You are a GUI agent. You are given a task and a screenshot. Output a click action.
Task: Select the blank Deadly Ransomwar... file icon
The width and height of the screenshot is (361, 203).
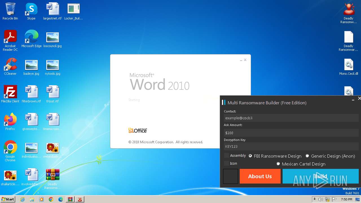coord(349,41)
